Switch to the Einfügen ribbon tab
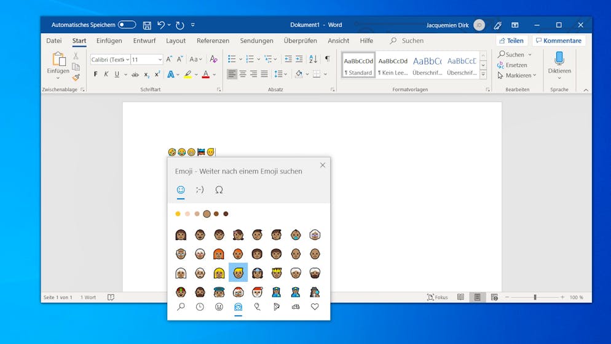 pos(109,41)
